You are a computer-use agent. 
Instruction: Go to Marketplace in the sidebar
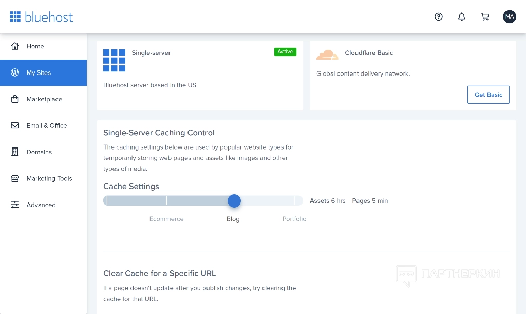point(44,99)
